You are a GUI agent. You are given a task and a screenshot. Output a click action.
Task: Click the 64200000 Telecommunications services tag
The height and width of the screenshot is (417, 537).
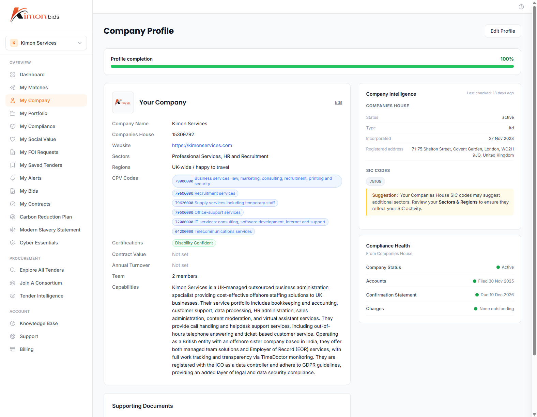click(x=213, y=231)
